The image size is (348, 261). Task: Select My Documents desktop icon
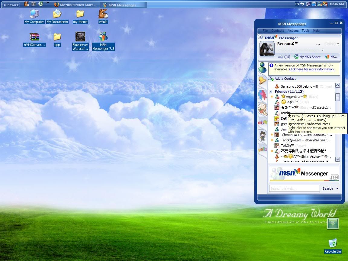tap(57, 16)
